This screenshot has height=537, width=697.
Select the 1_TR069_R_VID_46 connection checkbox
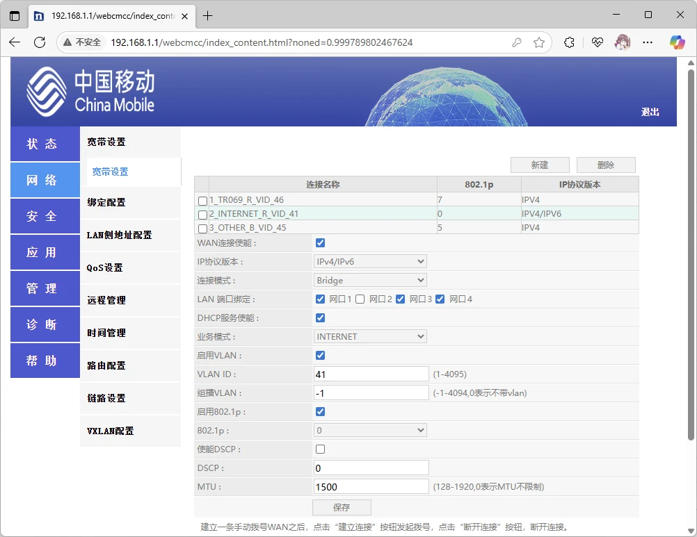(202, 201)
